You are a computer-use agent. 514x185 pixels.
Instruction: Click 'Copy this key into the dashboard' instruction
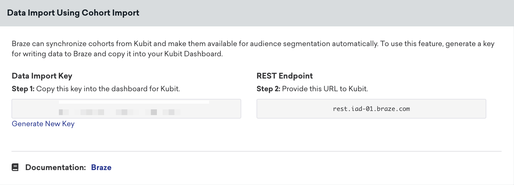tap(108, 89)
